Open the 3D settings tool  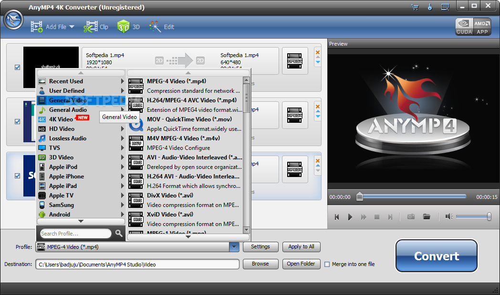[128, 27]
